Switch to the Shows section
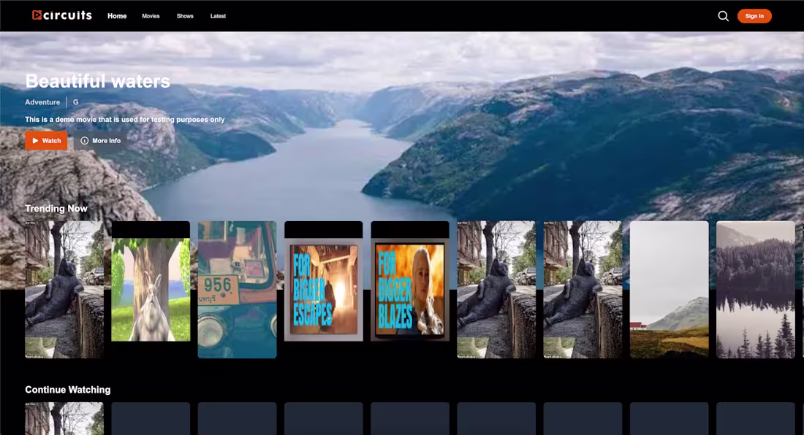This screenshot has width=804, height=435. pyautogui.click(x=185, y=16)
